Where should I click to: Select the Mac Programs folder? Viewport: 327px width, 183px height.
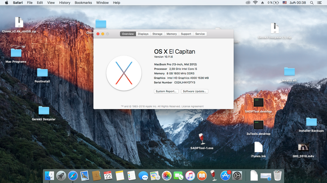tap(16, 56)
